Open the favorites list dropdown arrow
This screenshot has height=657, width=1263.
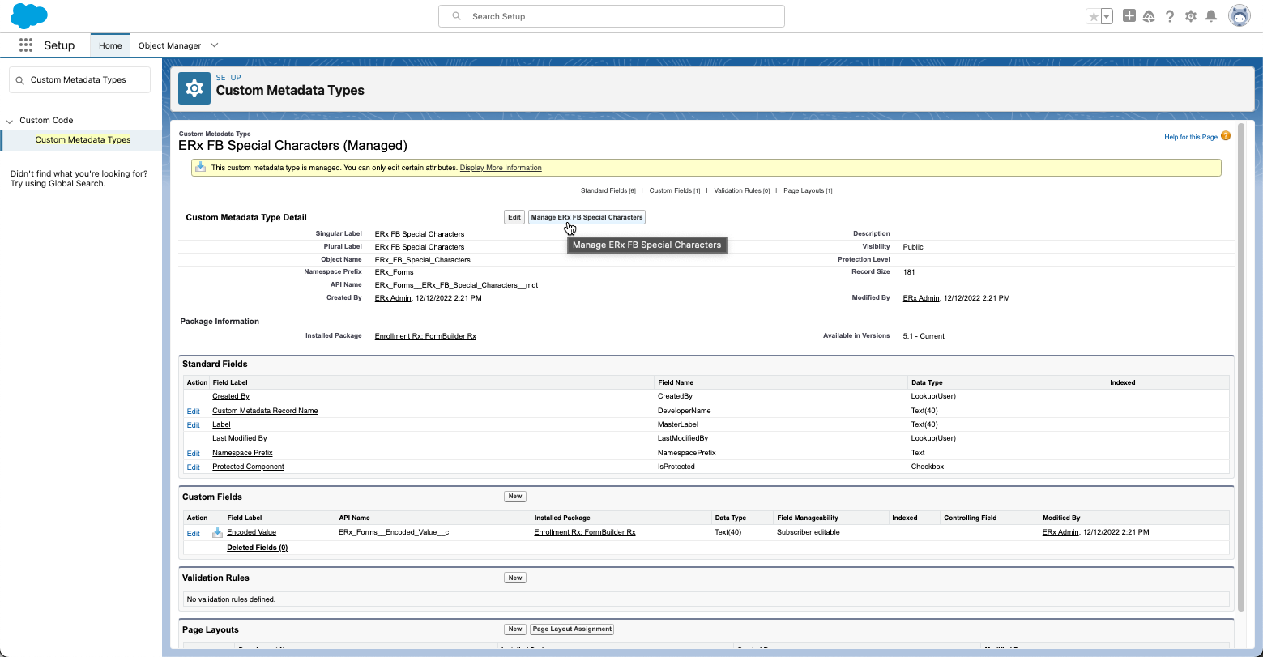(1107, 16)
